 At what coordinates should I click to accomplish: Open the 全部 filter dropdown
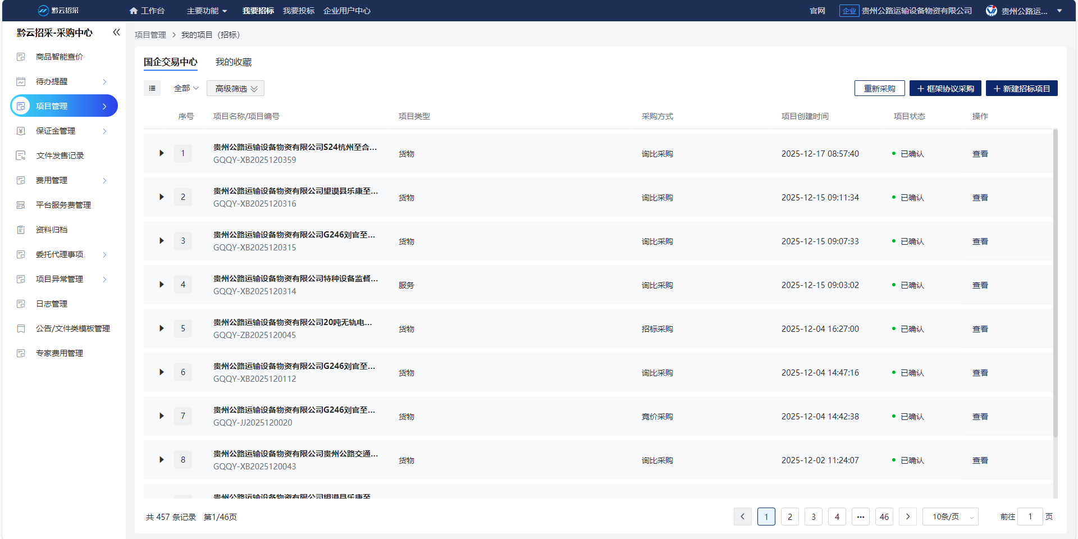coord(186,88)
